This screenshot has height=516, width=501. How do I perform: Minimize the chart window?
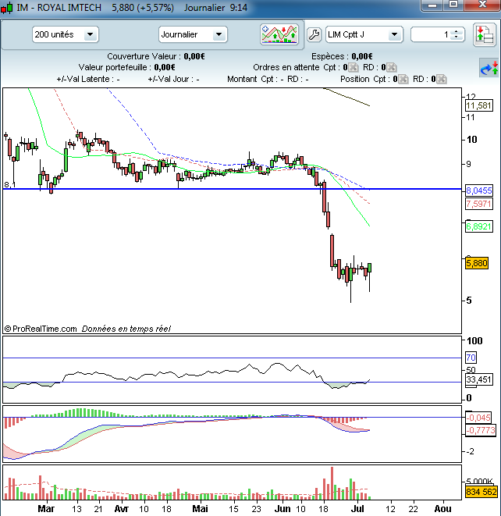(432, 5)
